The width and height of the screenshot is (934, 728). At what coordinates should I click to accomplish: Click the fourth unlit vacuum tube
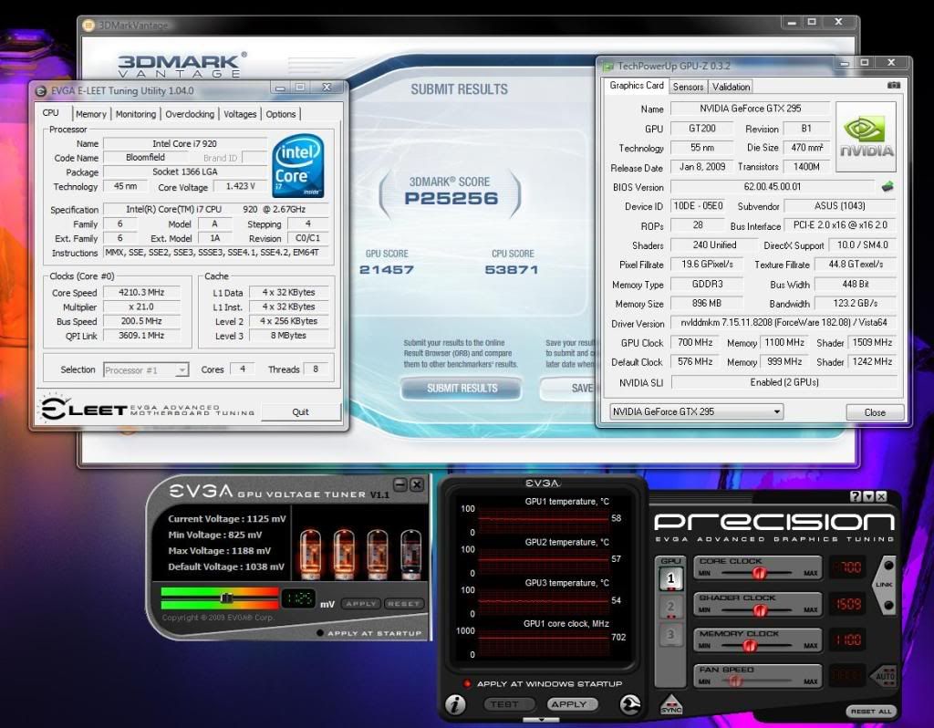[411, 554]
